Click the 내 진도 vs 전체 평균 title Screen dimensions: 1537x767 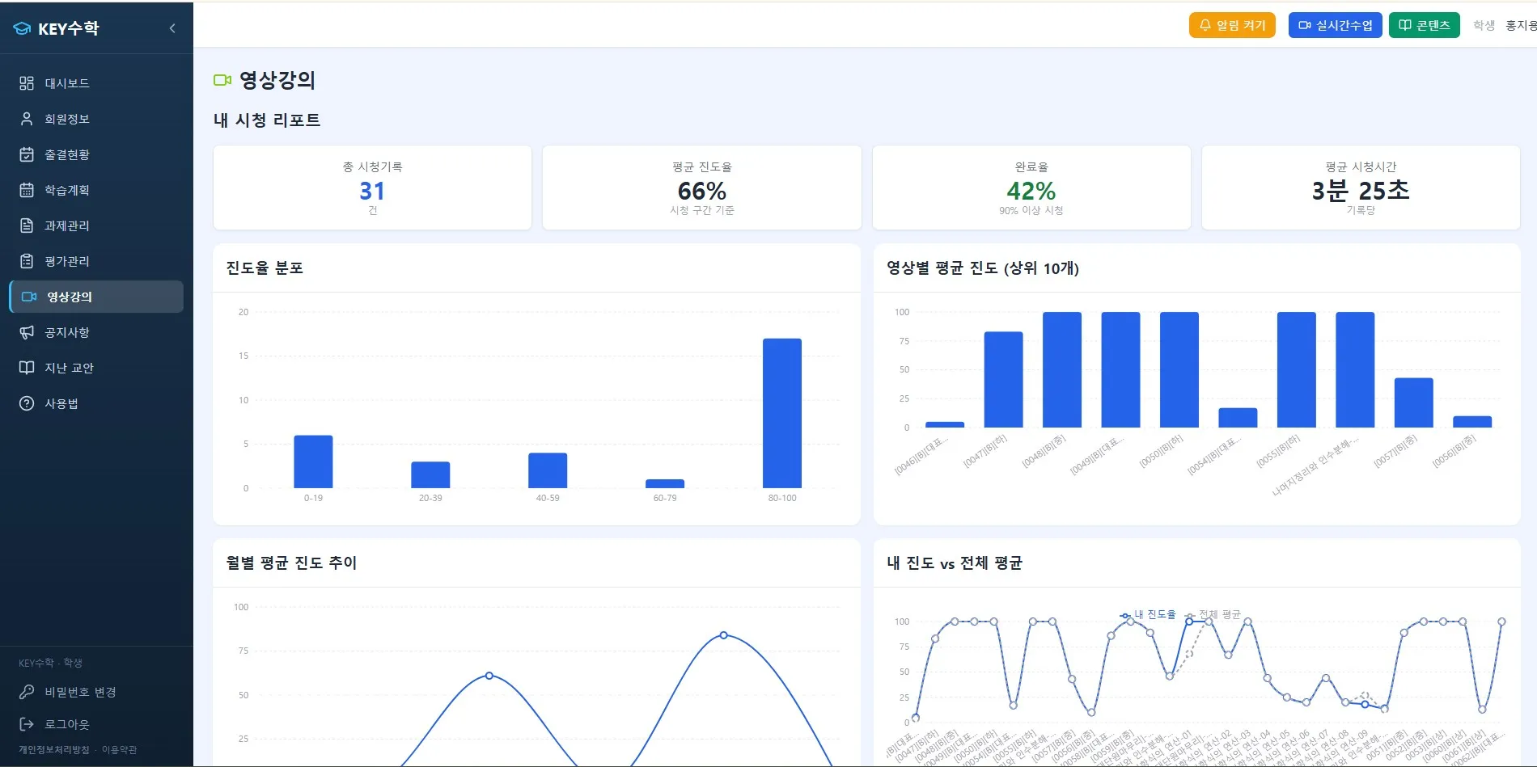click(x=955, y=563)
